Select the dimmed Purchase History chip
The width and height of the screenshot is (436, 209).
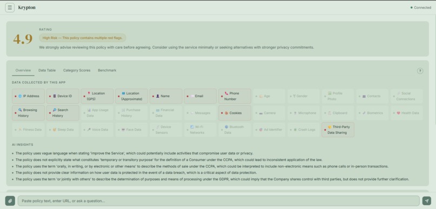coord(131,113)
